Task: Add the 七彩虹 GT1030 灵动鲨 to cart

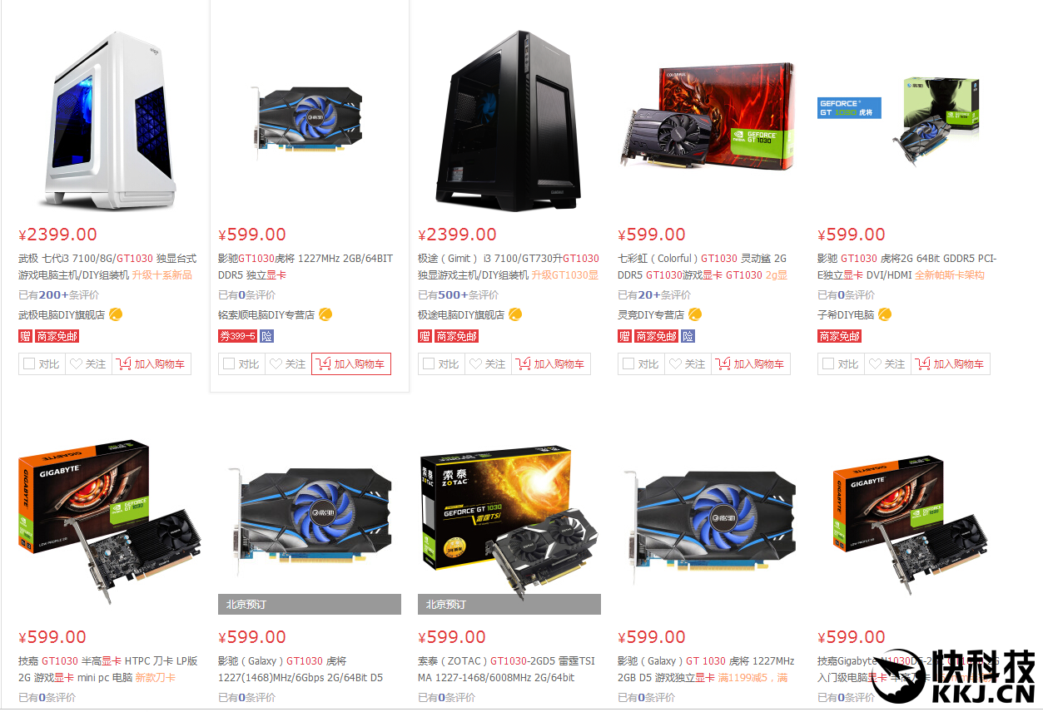Action: click(751, 363)
